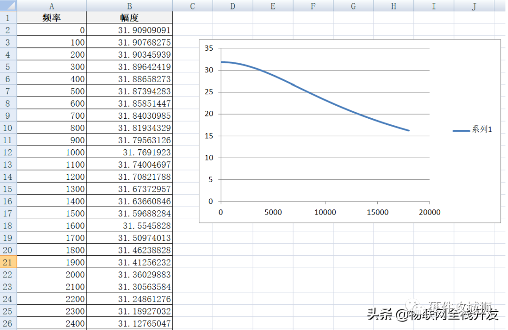This screenshot has height=330, width=508.
Task: Select cell with value 31.90768275
Action: click(129, 42)
